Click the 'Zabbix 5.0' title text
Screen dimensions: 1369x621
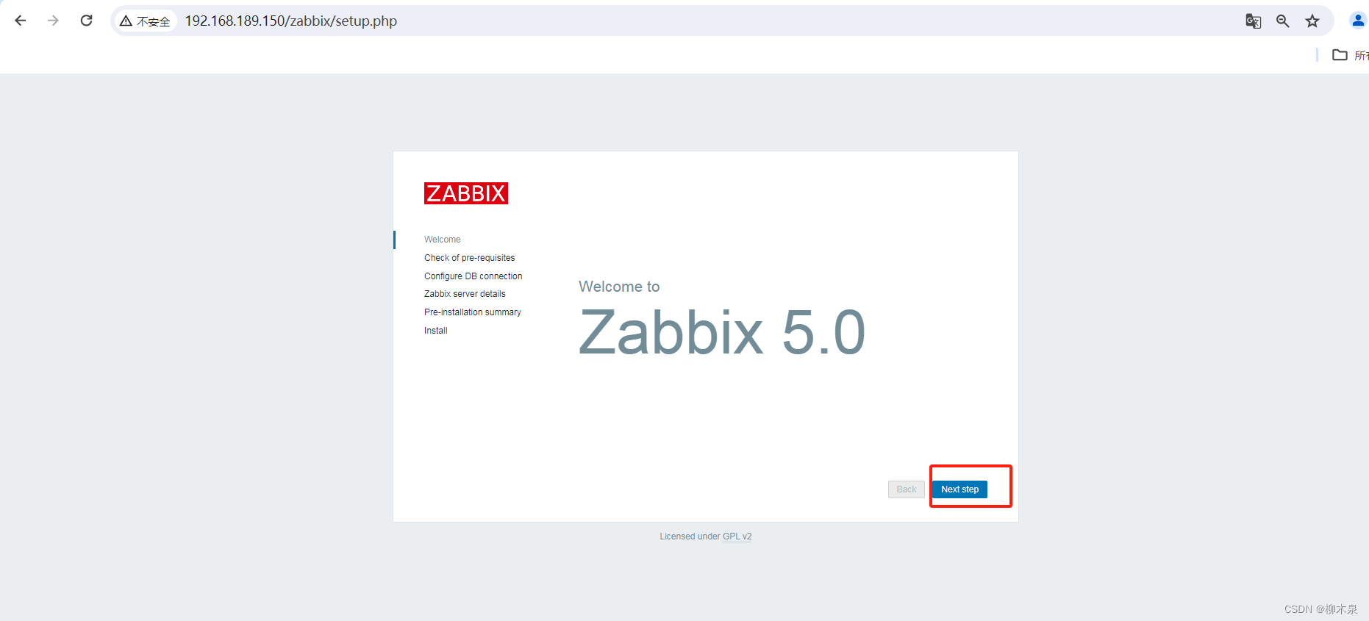pos(722,332)
